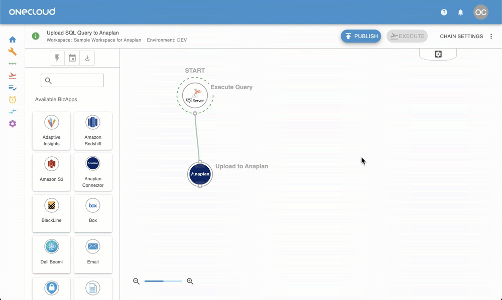
Task: Select the BlackLine BizApp
Action: (52, 213)
